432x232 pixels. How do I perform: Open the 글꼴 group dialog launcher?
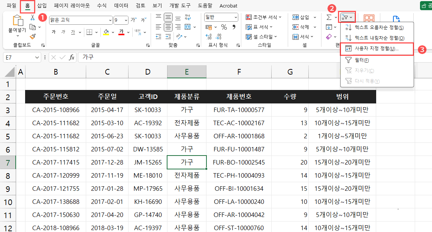point(148,45)
